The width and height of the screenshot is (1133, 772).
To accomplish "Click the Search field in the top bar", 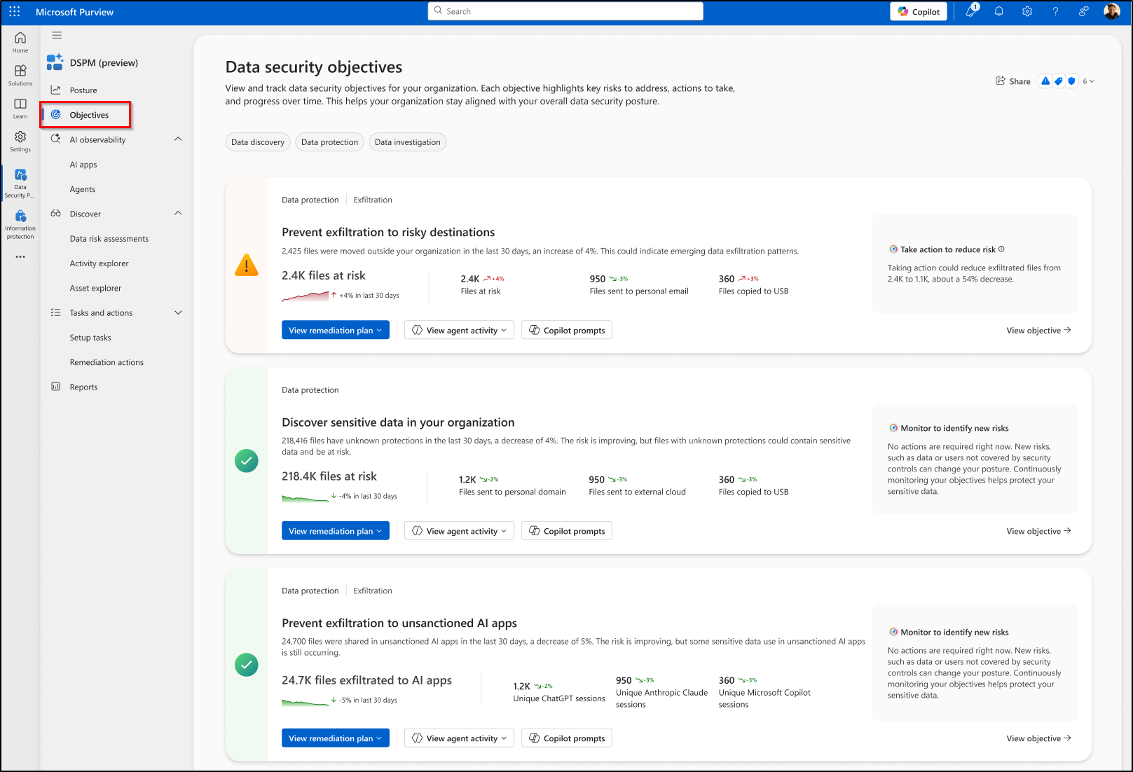I will 565,11.
